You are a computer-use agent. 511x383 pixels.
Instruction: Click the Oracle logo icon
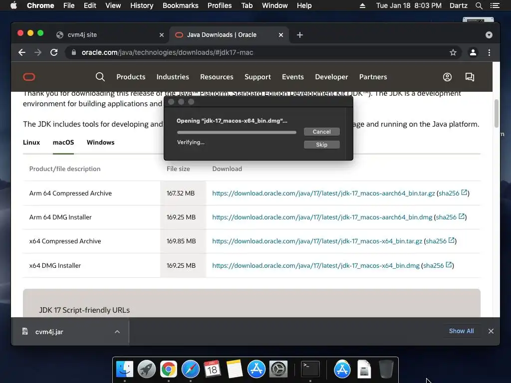coord(29,77)
